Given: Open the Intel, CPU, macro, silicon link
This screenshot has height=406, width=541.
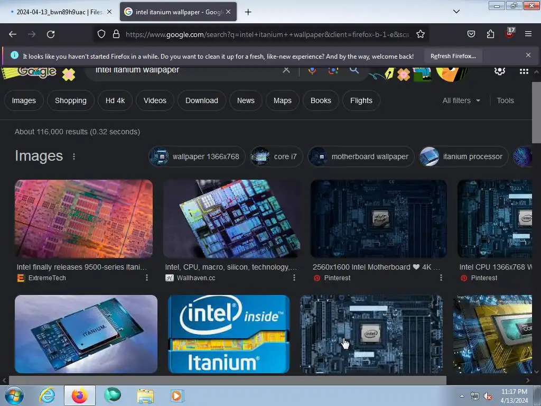Looking at the screenshot, I should pos(231,267).
